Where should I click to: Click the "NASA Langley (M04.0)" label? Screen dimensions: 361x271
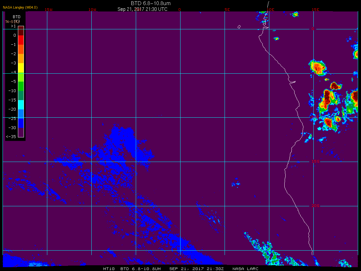[x=20, y=7]
